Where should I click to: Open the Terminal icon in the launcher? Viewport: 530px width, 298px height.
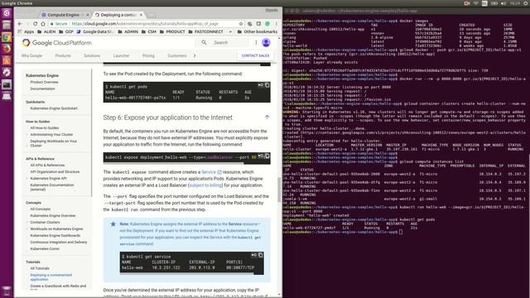7,84
